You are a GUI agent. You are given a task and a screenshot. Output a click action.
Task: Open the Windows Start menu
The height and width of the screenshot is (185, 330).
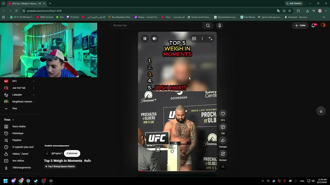click(5, 181)
